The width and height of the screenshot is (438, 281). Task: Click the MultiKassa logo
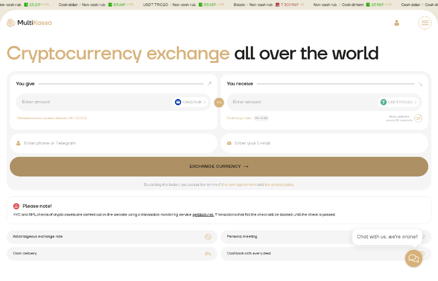click(x=29, y=23)
